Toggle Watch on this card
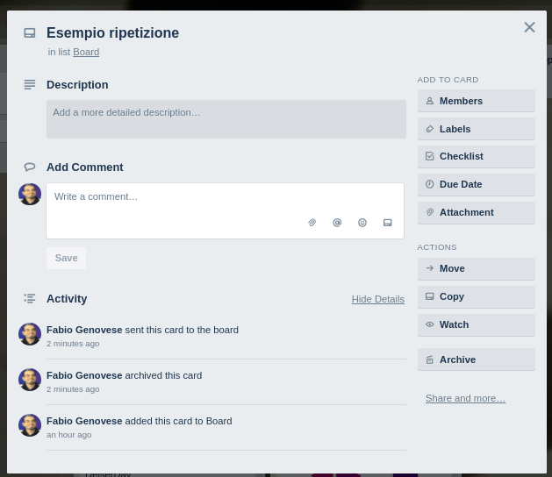This screenshot has height=477, width=552. point(476,324)
